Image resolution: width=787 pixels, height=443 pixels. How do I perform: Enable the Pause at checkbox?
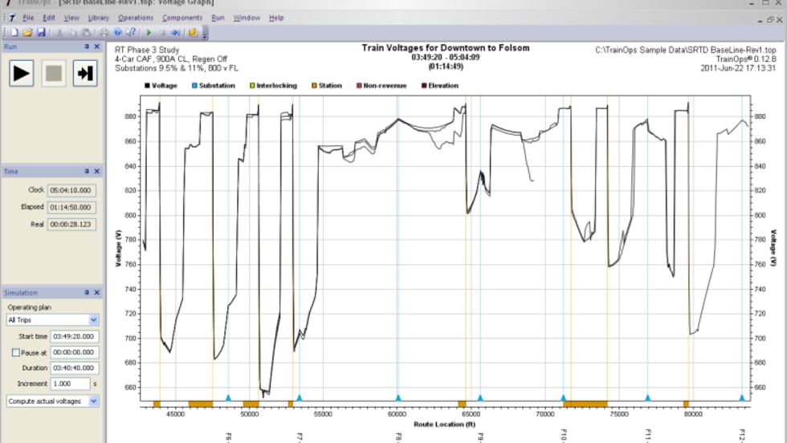click(x=15, y=352)
